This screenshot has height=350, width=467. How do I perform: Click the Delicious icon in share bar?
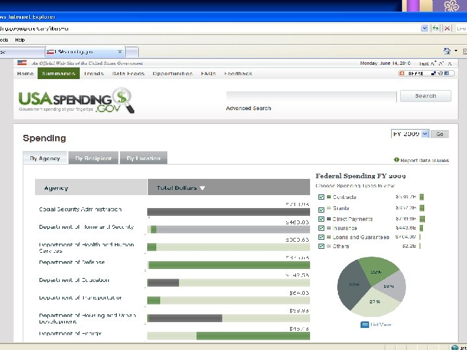pyautogui.click(x=434, y=73)
